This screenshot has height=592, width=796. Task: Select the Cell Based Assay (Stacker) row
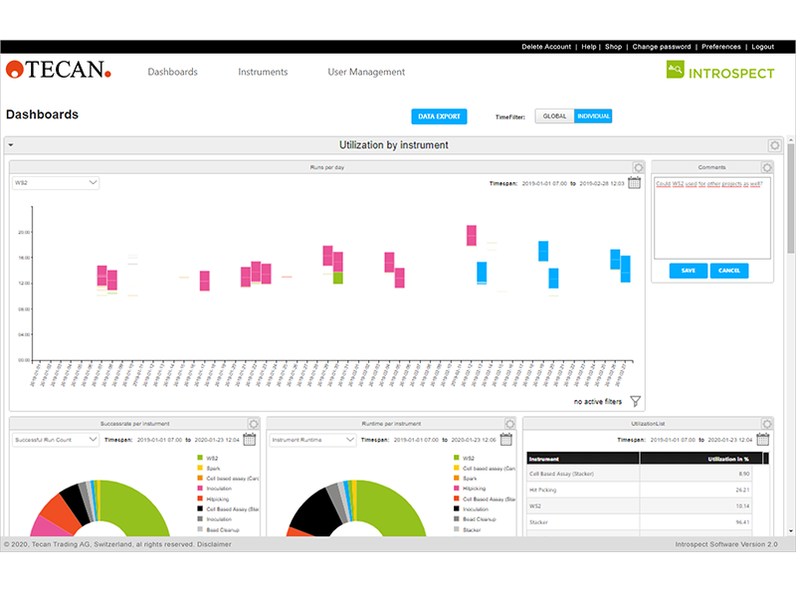(x=639, y=474)
